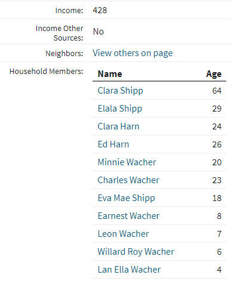Screen dimensions: 234x281
Task: Click the Neighbors label
Action: coord(64,53)
